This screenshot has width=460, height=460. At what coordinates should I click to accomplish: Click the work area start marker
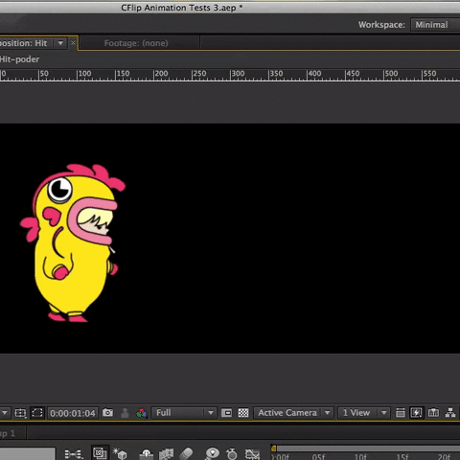point(273,448)
